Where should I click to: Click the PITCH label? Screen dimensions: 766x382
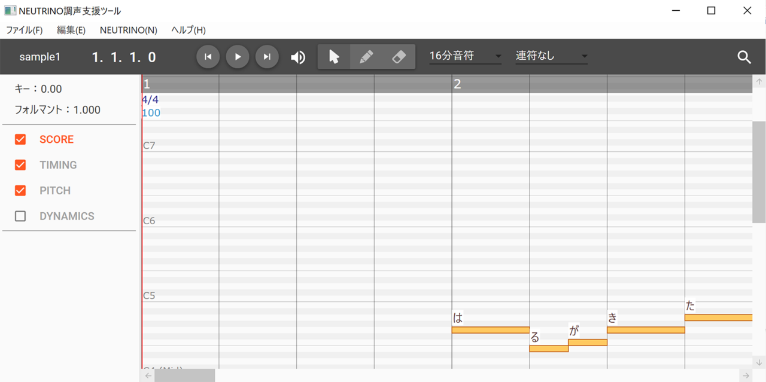pos(55,191)
